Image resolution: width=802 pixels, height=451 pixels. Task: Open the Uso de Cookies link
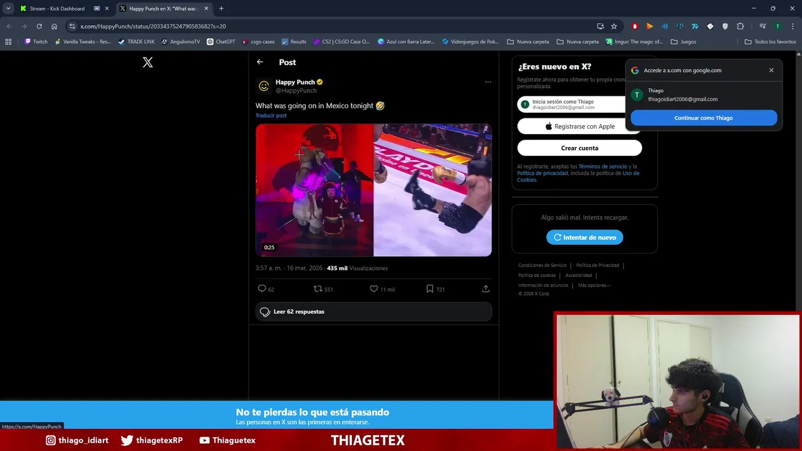click(580, 177)
